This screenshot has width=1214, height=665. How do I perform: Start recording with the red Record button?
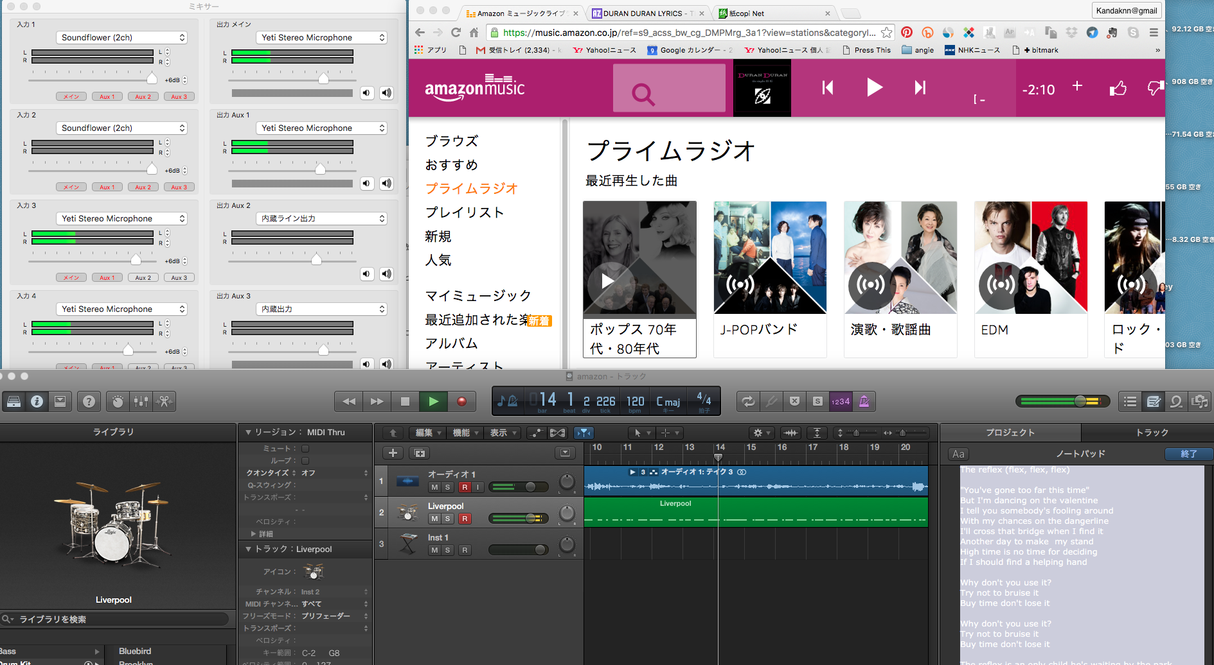[461, 402]
